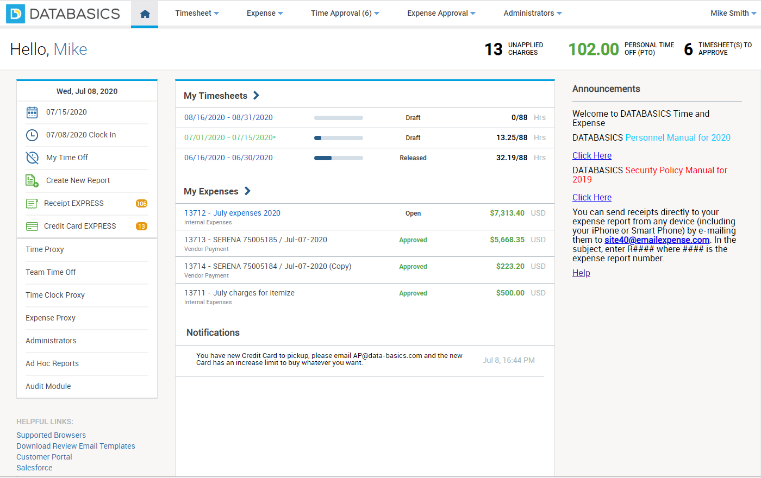Click the Create New Report icon
Screen dimensions: 761x478
pyautogui.click(x=32, y=180)
